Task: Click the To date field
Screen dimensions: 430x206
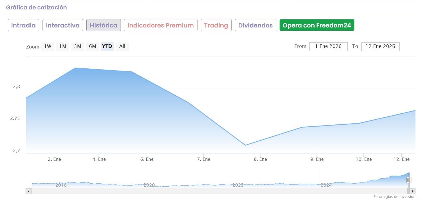Action: click(380, 46)
